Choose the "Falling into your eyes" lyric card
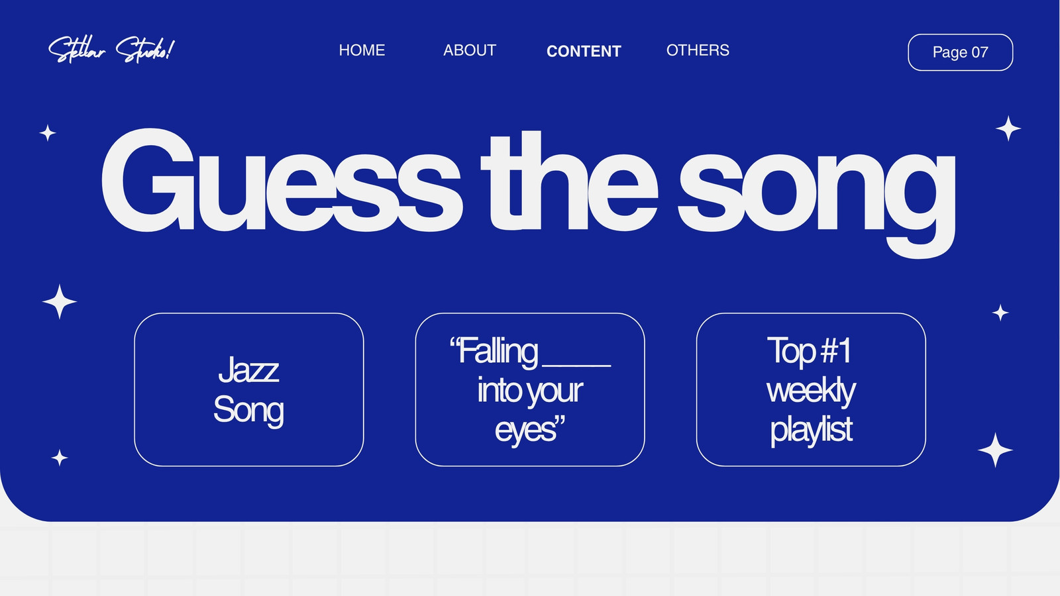This screenshot has width=1060, height=596. tap(530, 389)
